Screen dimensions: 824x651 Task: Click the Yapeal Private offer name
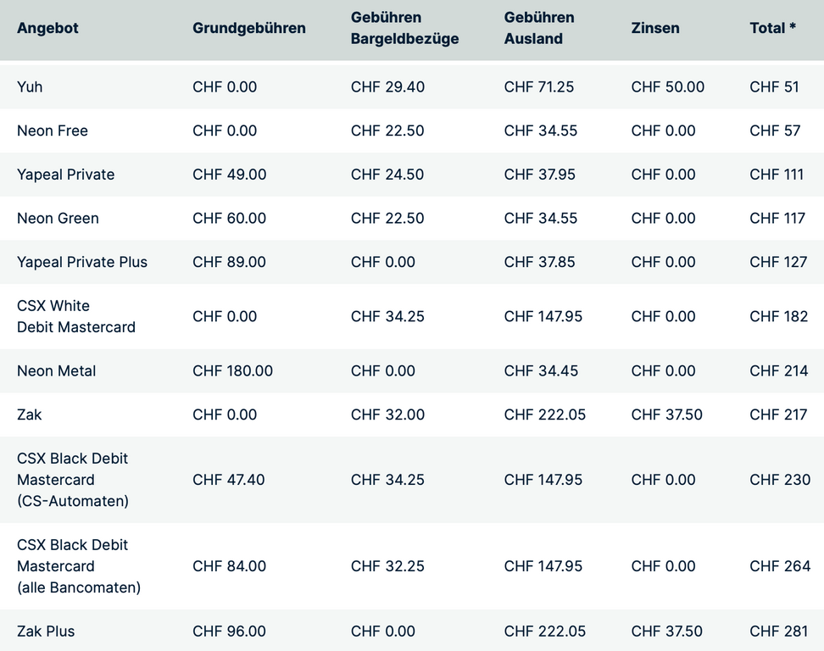[65, 175]
